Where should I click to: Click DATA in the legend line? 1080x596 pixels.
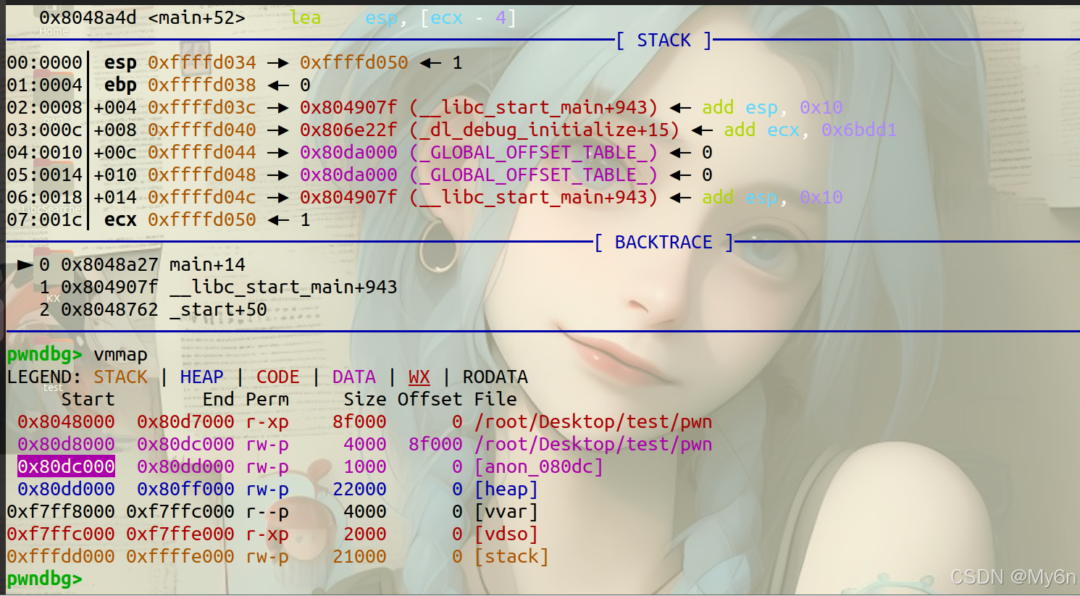[354, 377]
